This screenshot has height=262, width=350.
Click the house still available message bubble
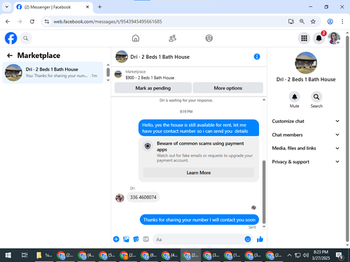[199, 128]
